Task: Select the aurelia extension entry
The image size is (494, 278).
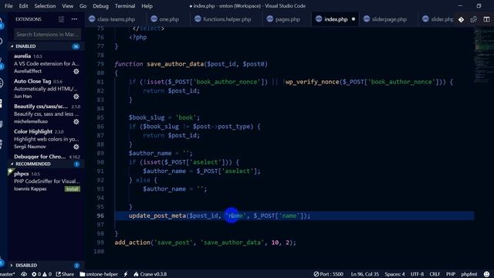Action: coord(46,63)
